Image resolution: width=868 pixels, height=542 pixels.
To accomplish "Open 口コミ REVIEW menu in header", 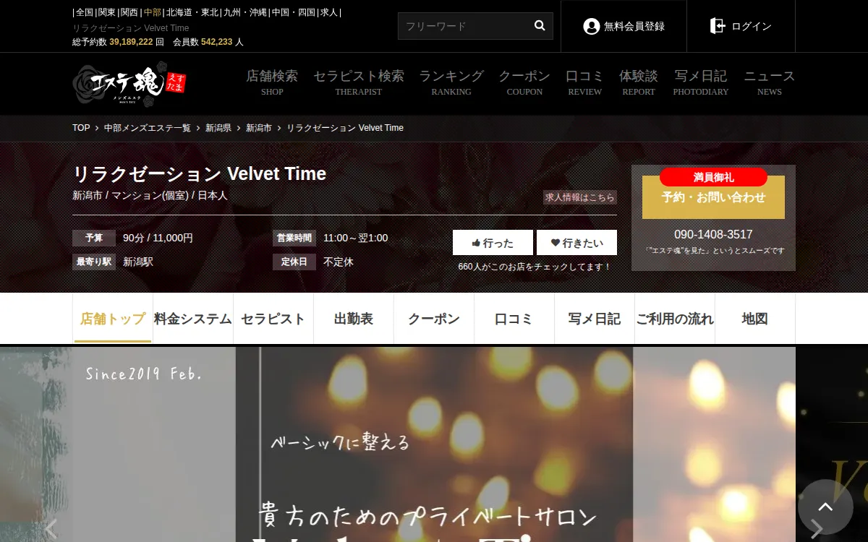I will (584, 82).
